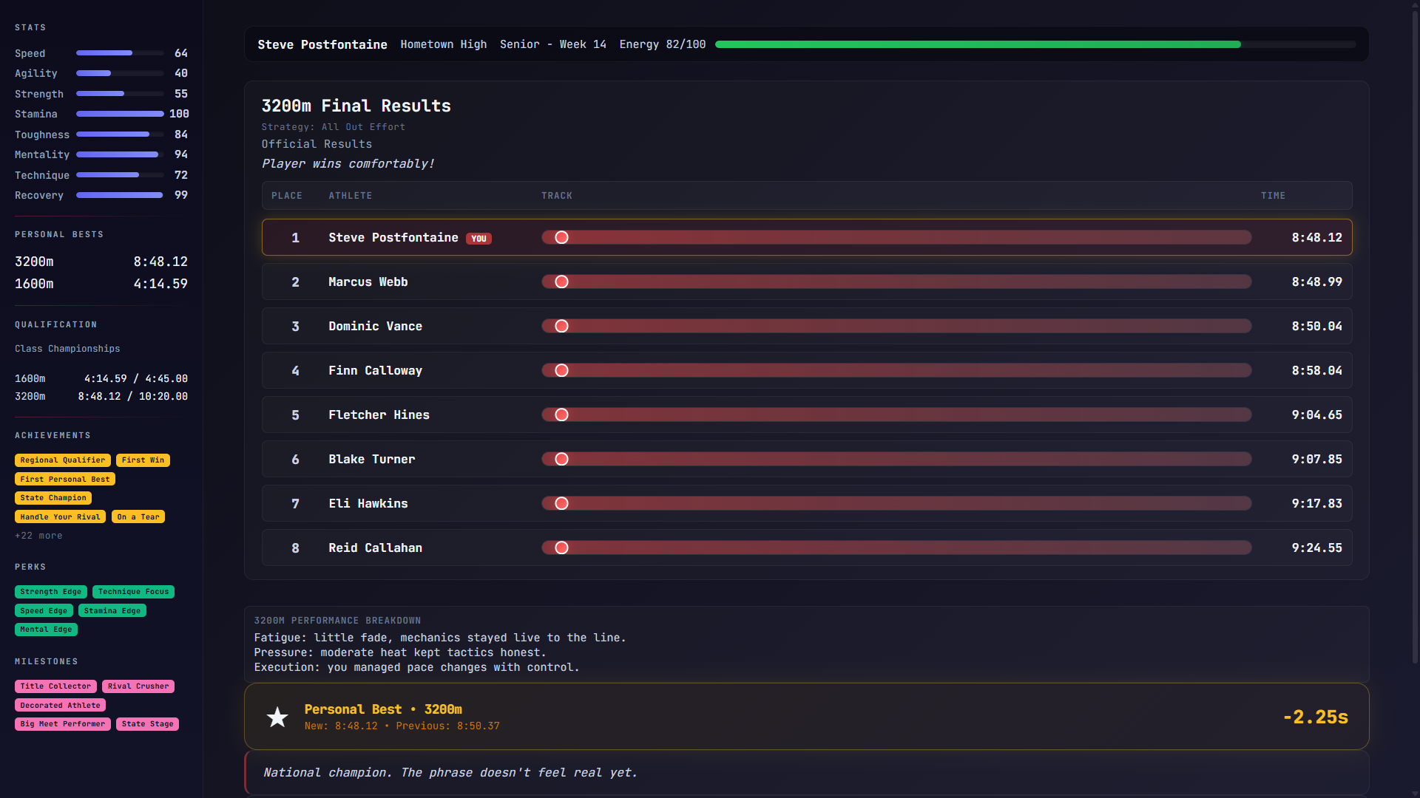Viewport: 1420px width, 798px height.
Task: Expand the +22 more achievements list
Action: 38,536
